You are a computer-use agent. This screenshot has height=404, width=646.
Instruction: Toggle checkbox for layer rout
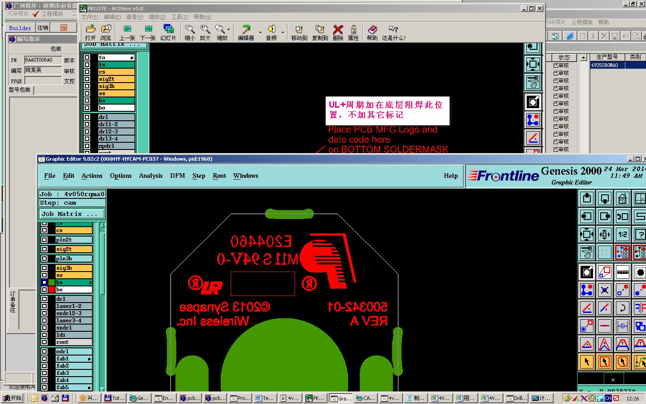[44, 342]
